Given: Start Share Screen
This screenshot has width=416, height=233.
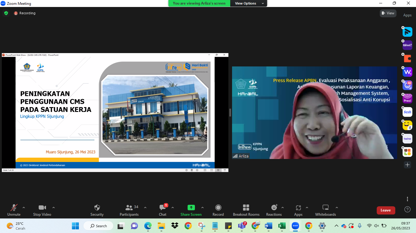Looking at the screenshot, I should point(191,210).
